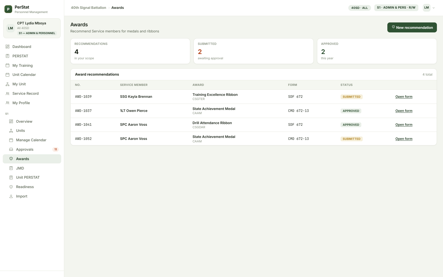Click the S1 Overview grid icon
443x277 pixels.
11,121
